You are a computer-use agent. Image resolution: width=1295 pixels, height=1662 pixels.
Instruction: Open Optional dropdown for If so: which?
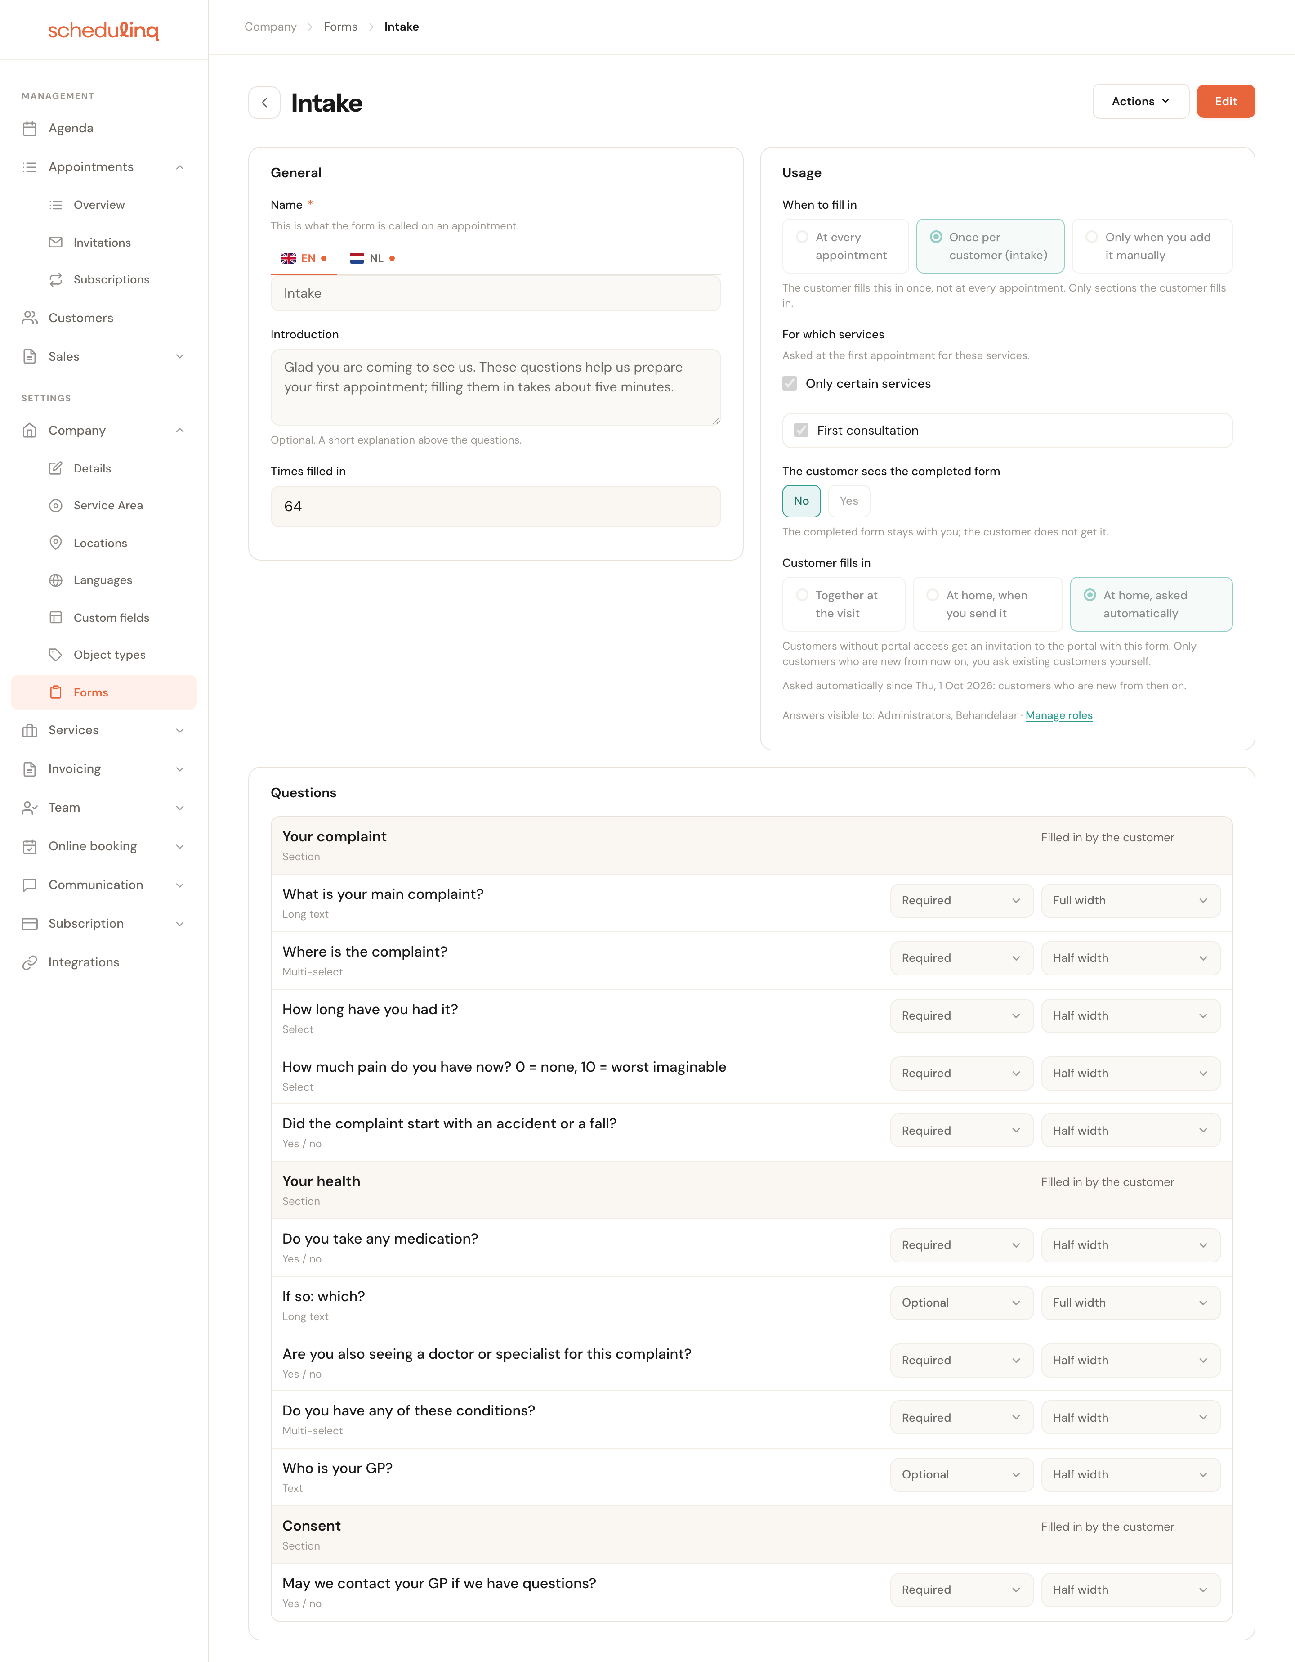[x=961, y=1303]
